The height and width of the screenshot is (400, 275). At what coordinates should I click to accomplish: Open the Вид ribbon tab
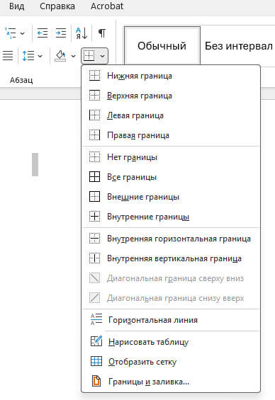tap(17, 6)
